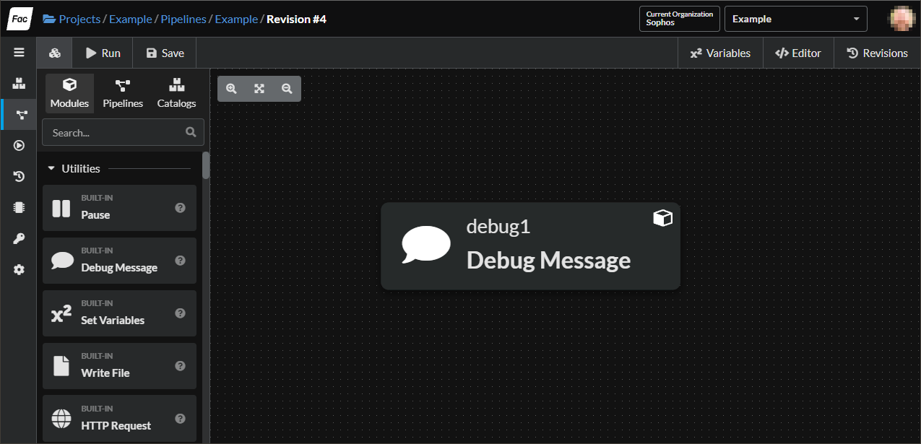The height and width of the screenshot is (444, 921).
Task: Open the user avatar menu
Action: [901, 19]
